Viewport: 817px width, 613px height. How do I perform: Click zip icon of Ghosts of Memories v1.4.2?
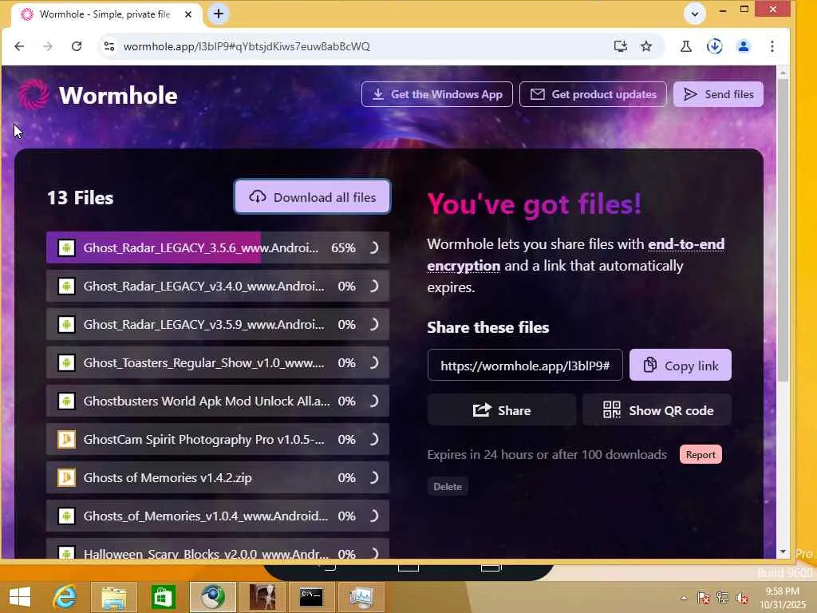coord(66,477)
